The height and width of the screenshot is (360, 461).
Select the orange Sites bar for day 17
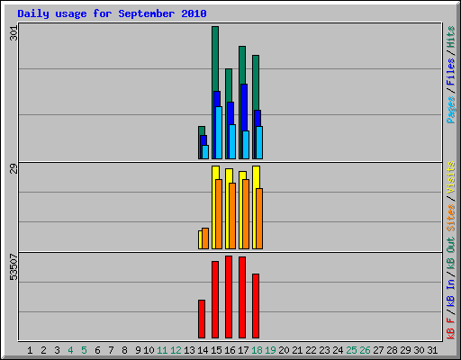point(246,214)
